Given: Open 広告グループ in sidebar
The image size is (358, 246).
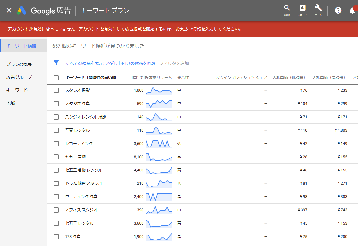Looking at the screenshot, I should (19, 77).
